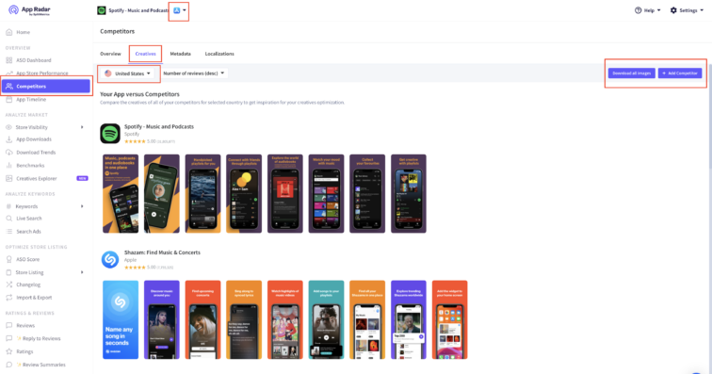This screenshot has height=374, width=712.
Task: Click the Spotify logo in competitor list
Action: tap(110, 134)
